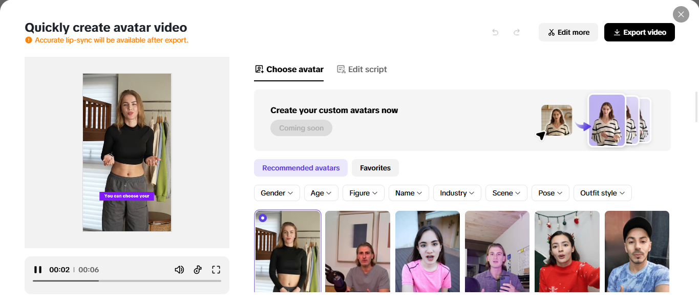This screenshot has height=306, width=699.
Task: Switch to the Favorites avatar list
Action: coord(375,168)
